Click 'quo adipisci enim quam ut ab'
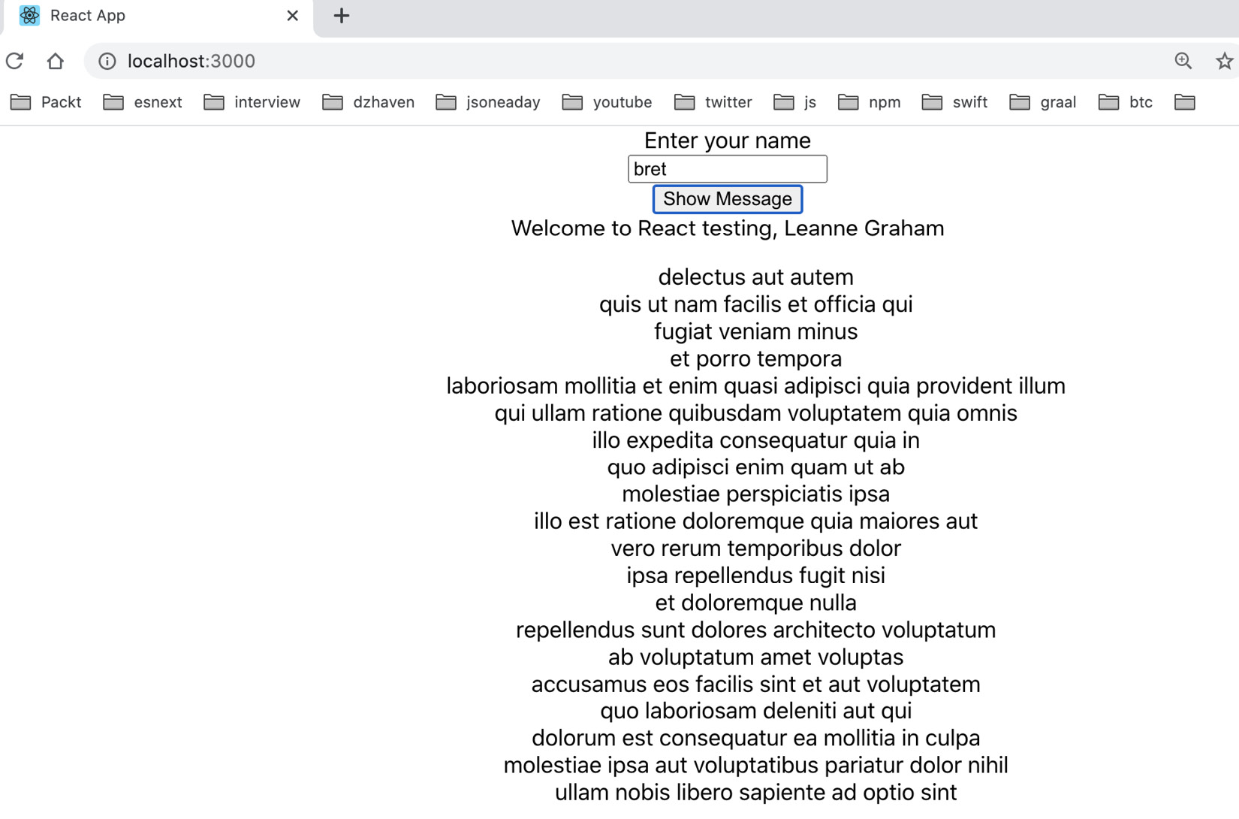1239x819 pixels. 756,467
